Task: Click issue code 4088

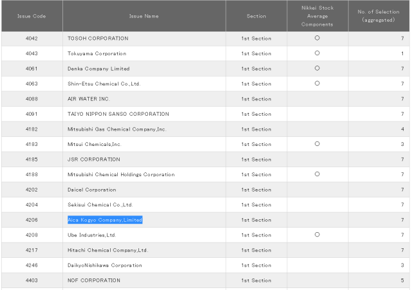Action: (x=32, y=99)
